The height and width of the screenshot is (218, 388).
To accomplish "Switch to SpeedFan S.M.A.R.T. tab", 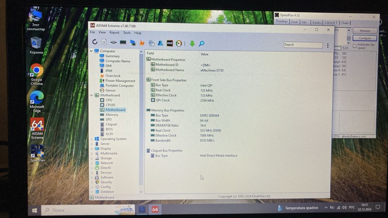I will tap(331, 23).
